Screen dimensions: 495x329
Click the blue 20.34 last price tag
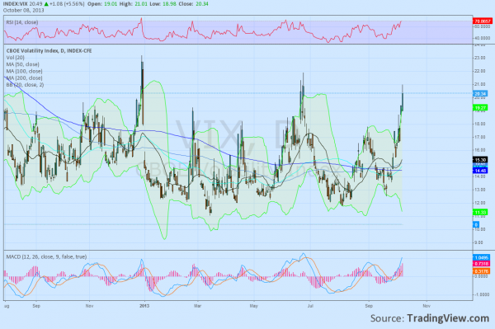click(480, 94)
